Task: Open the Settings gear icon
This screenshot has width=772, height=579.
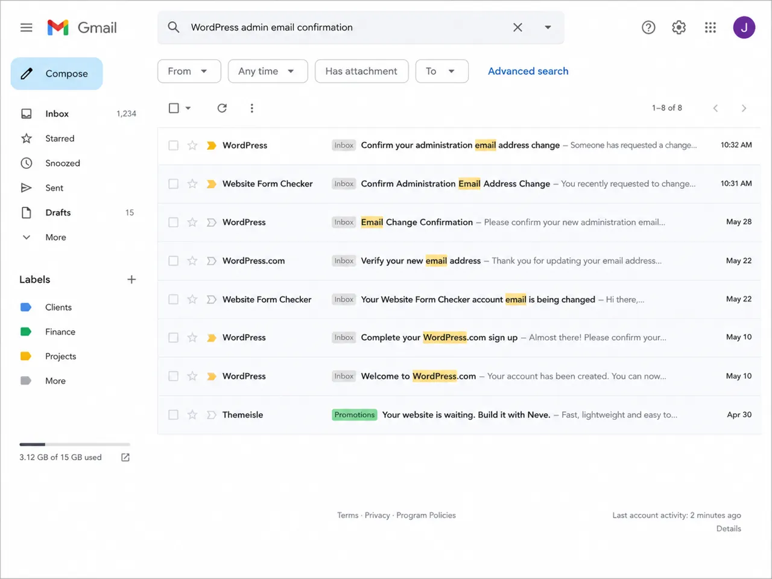Action: point(679,27)
